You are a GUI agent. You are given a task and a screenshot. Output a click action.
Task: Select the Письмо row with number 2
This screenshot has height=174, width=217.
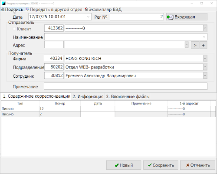click(108, 114)
